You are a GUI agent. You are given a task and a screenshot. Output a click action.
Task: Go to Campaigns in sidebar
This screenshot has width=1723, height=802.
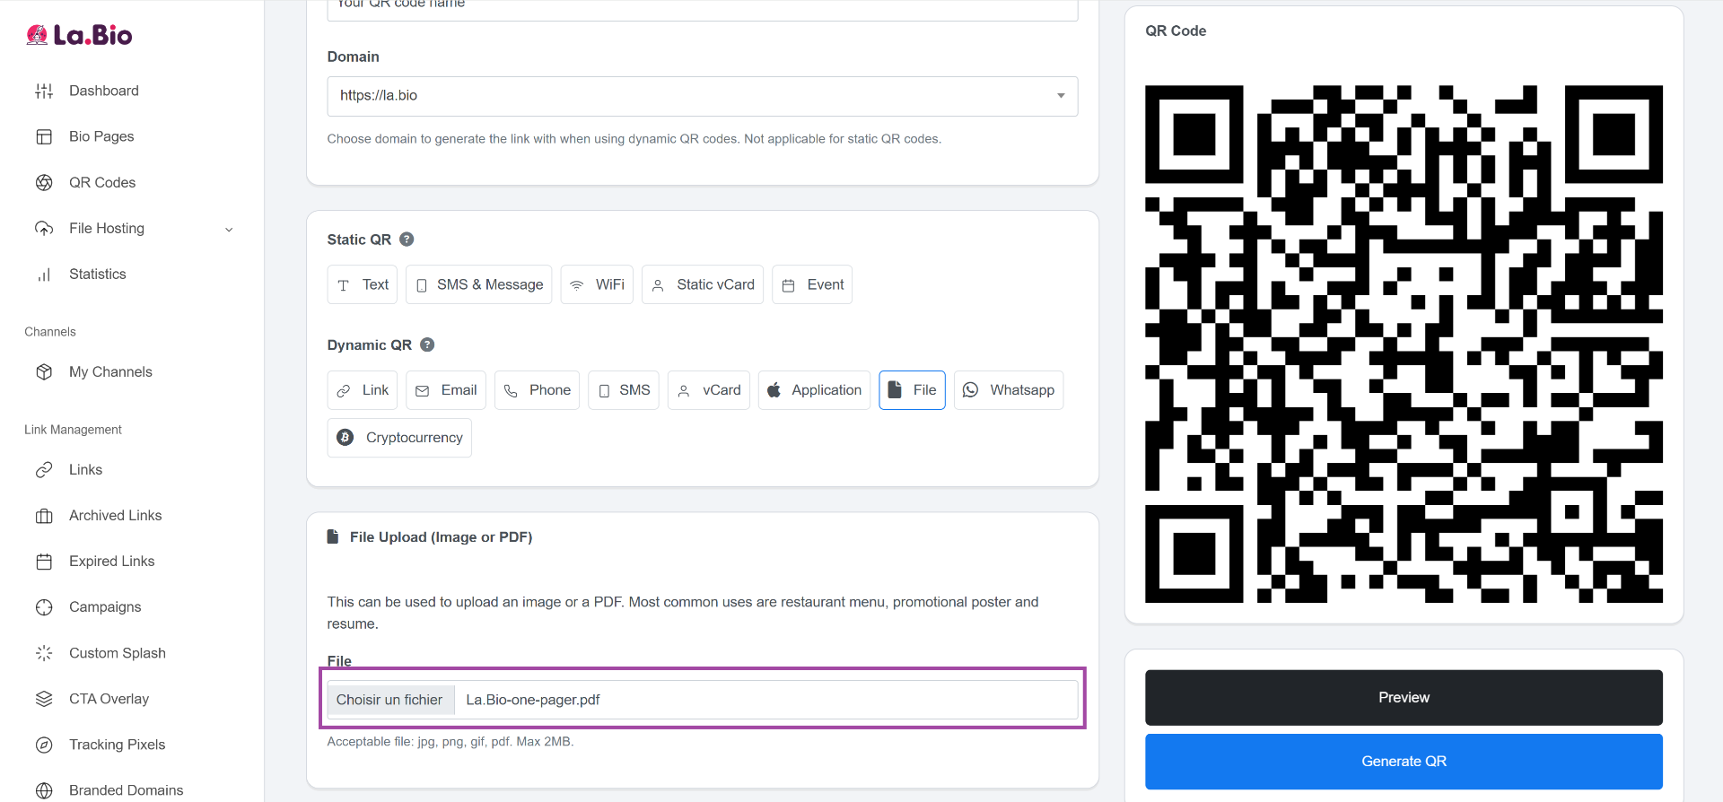coord(105,607)
